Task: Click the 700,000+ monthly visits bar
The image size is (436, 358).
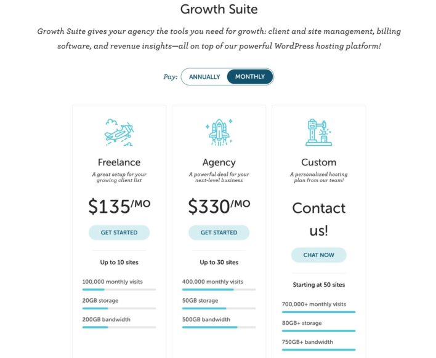Action: [318, 312]
